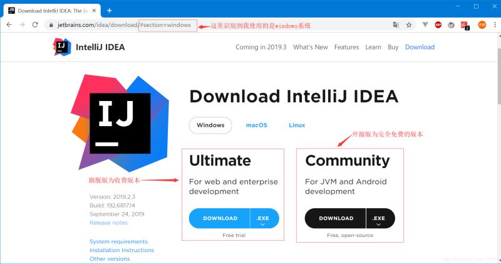Open the orange profile avatar
Viewport: 501px width, 264px height.
[x=482, y=24]
